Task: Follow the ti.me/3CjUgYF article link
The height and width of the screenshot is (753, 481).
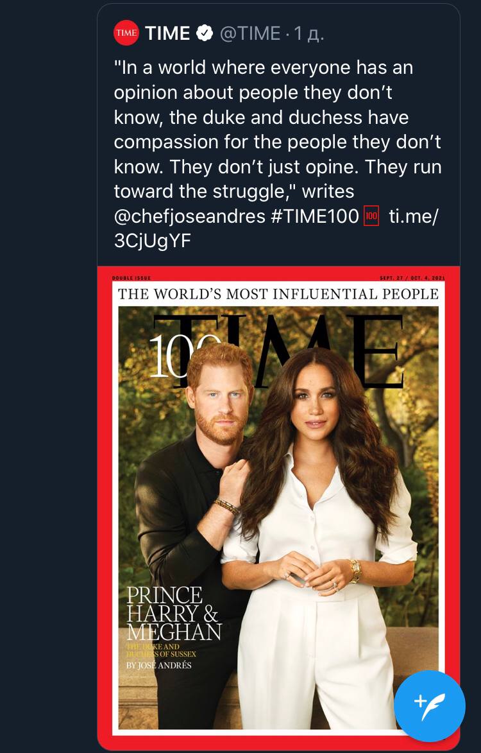Action: [414, 216]
